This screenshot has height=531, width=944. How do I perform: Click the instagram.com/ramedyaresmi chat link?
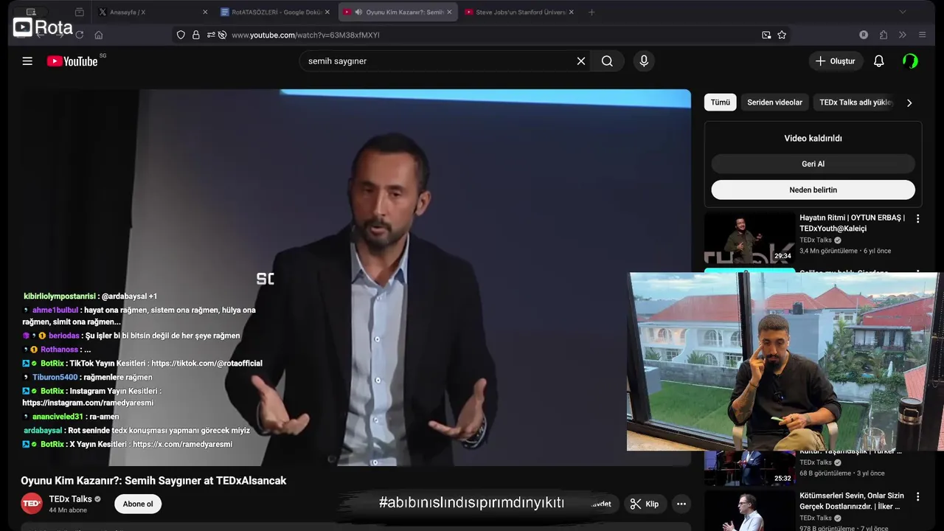[88, 403]
